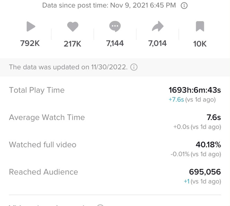
Task: Click the share arrow icon
Action: click(157, 26)
